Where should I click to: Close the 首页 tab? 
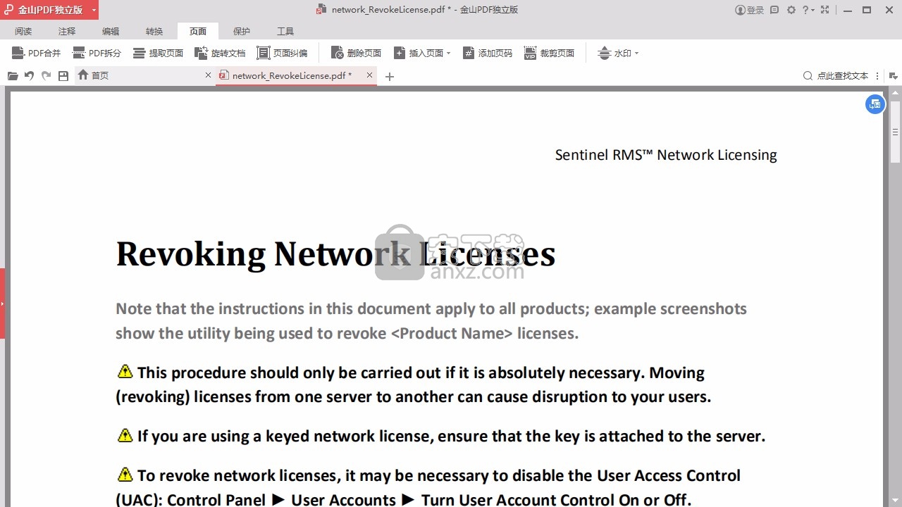[208, 75]
